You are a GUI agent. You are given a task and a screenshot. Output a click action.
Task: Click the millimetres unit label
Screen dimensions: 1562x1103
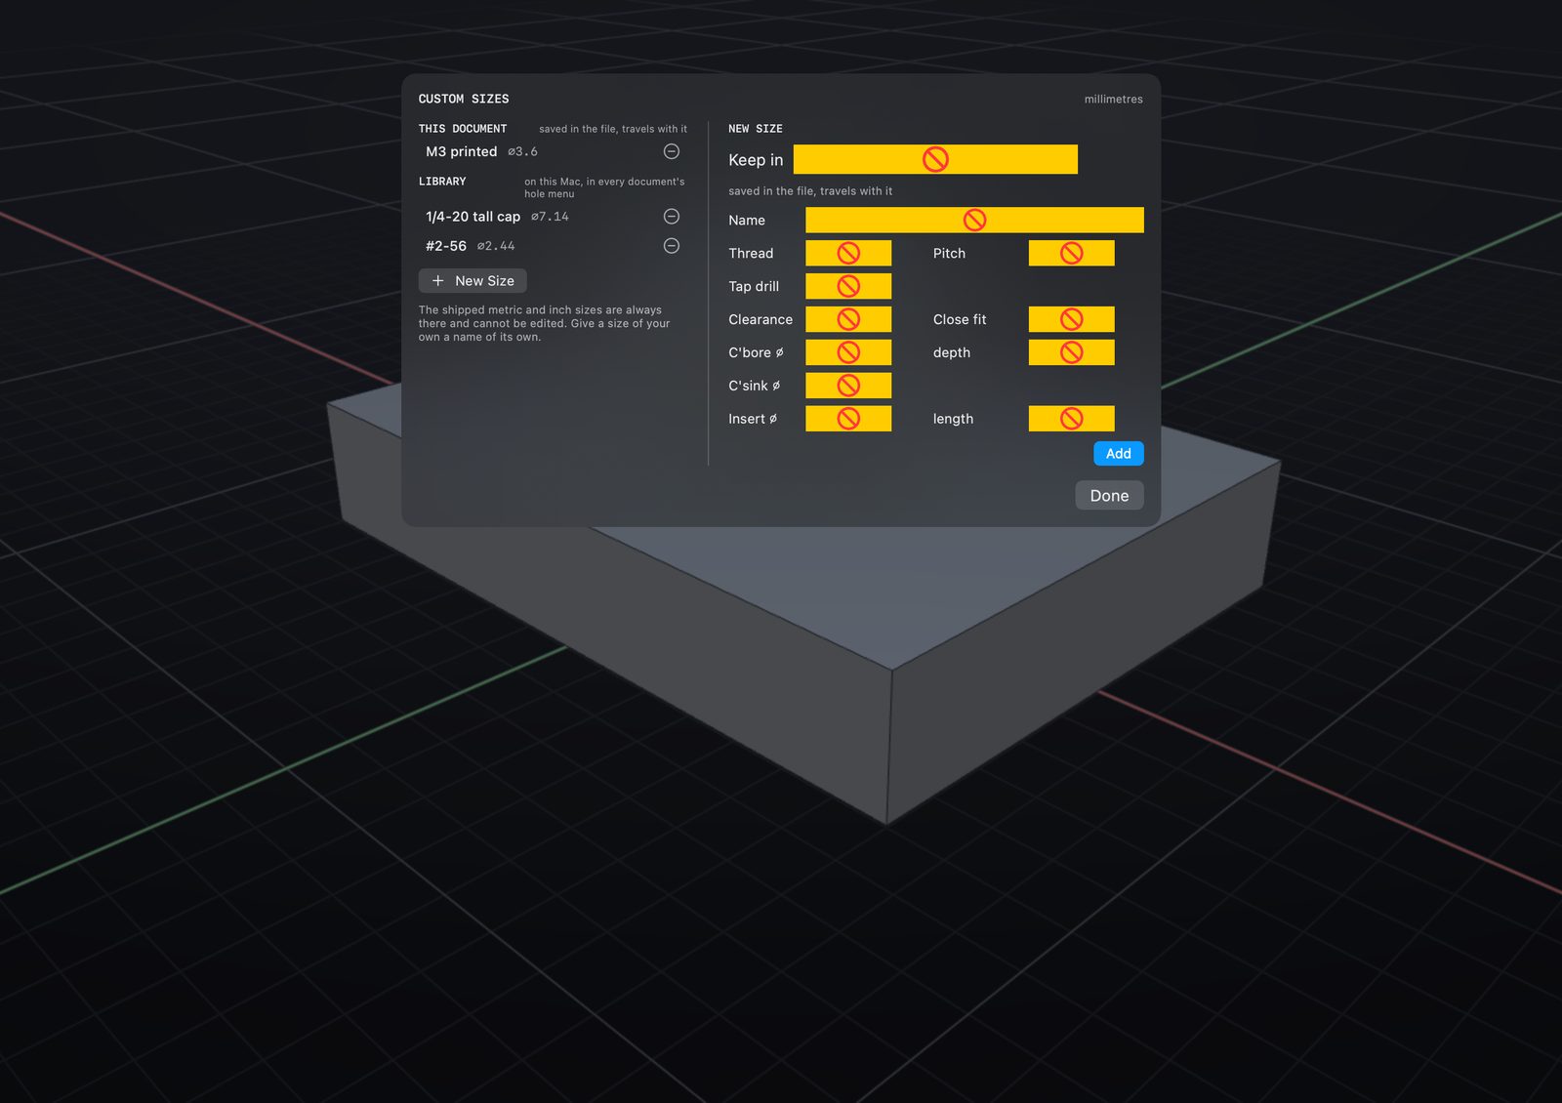coord(1113,100)
